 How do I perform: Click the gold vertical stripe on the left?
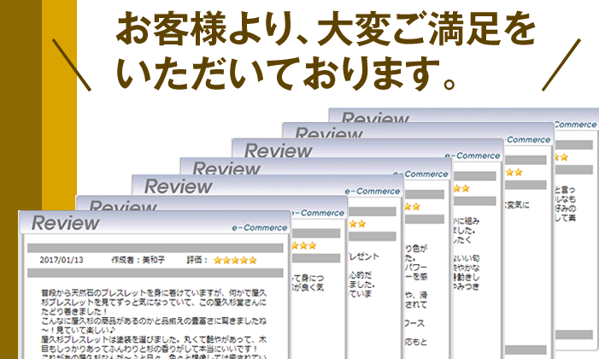59,103
